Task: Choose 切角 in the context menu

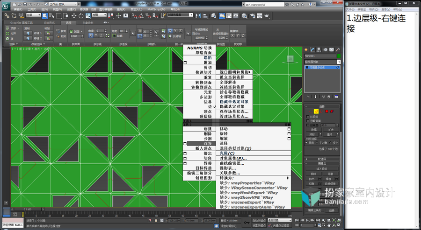Action: [x=208, y=158]
